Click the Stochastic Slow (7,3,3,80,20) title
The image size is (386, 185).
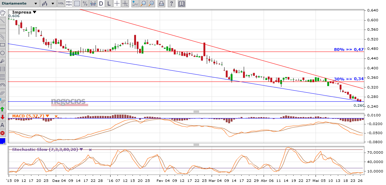[45, 149]
